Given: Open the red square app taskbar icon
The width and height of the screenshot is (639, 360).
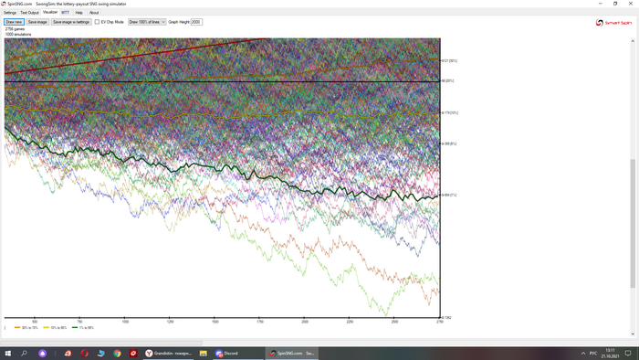Looking at the screenshot, I should tap(133, 353).
